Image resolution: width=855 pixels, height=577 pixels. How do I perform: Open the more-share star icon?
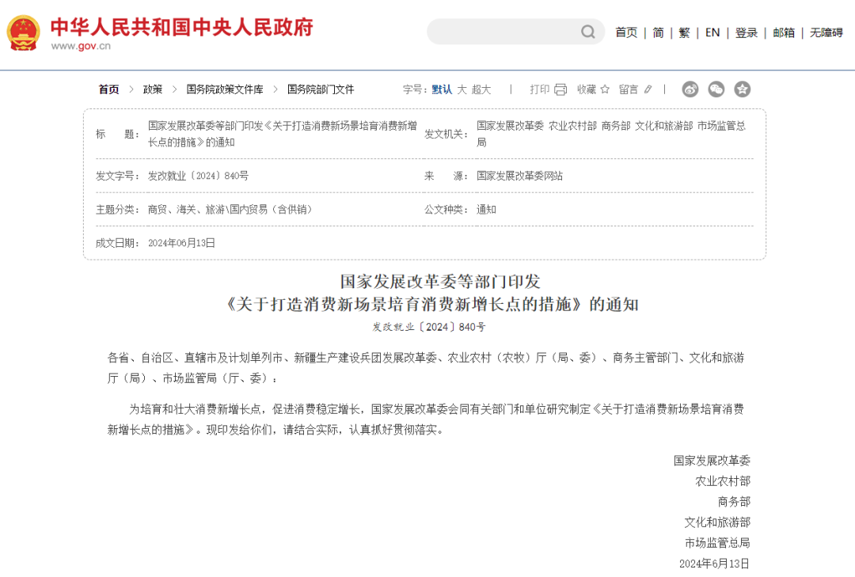pos(742,89)
